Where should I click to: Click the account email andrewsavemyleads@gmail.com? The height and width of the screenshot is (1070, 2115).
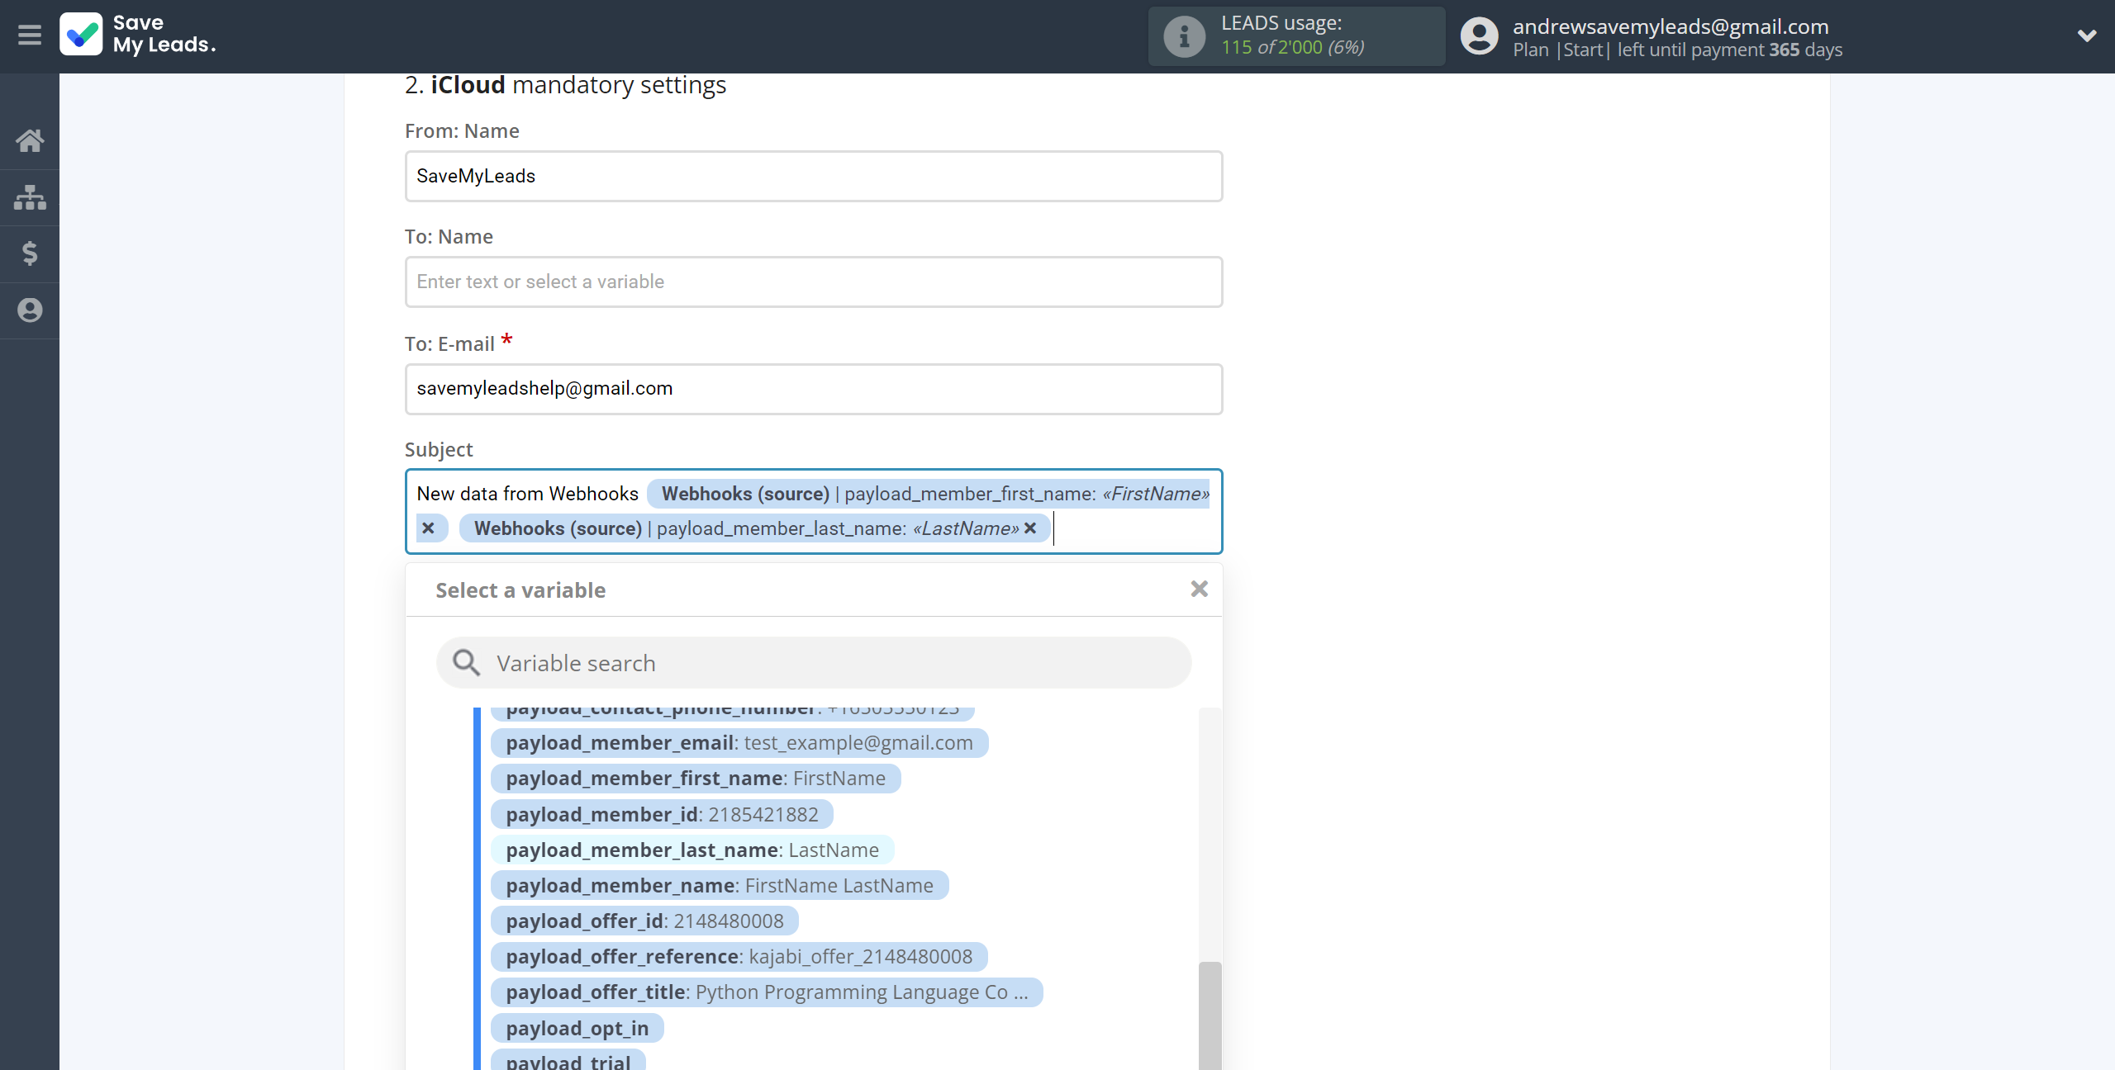pos(1671,26)
